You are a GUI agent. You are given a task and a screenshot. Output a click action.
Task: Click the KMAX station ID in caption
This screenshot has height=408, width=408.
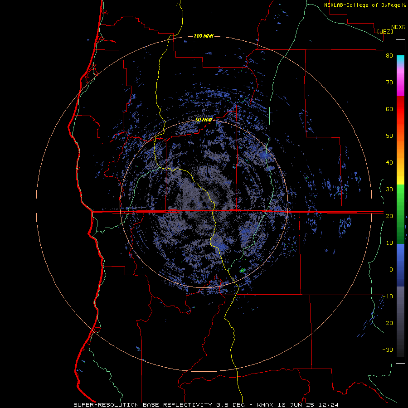[266, 405]
